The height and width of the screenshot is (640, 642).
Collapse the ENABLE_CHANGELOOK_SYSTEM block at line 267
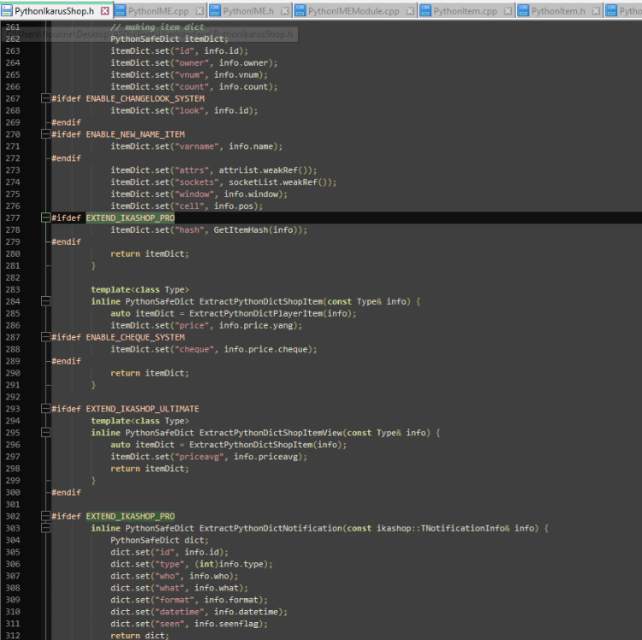click(x=46, y=98)
